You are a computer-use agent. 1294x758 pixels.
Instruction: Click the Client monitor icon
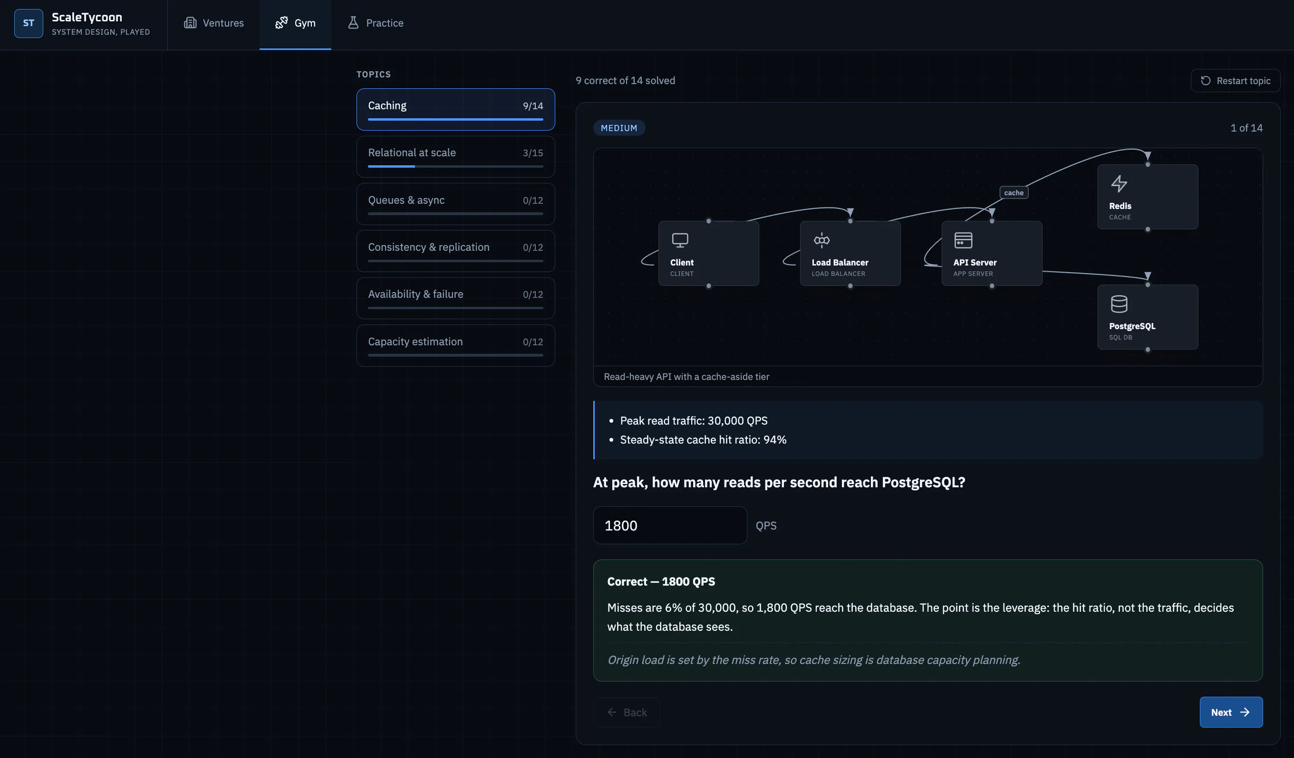click(x=680, y=240)
